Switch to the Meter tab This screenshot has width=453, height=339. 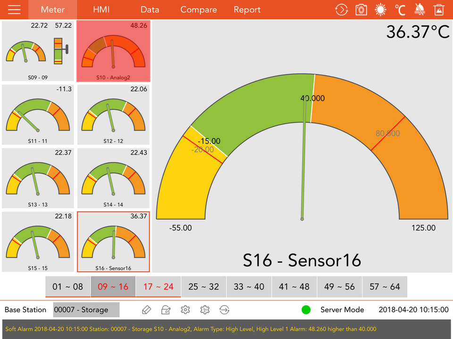(x=52, y=9)
